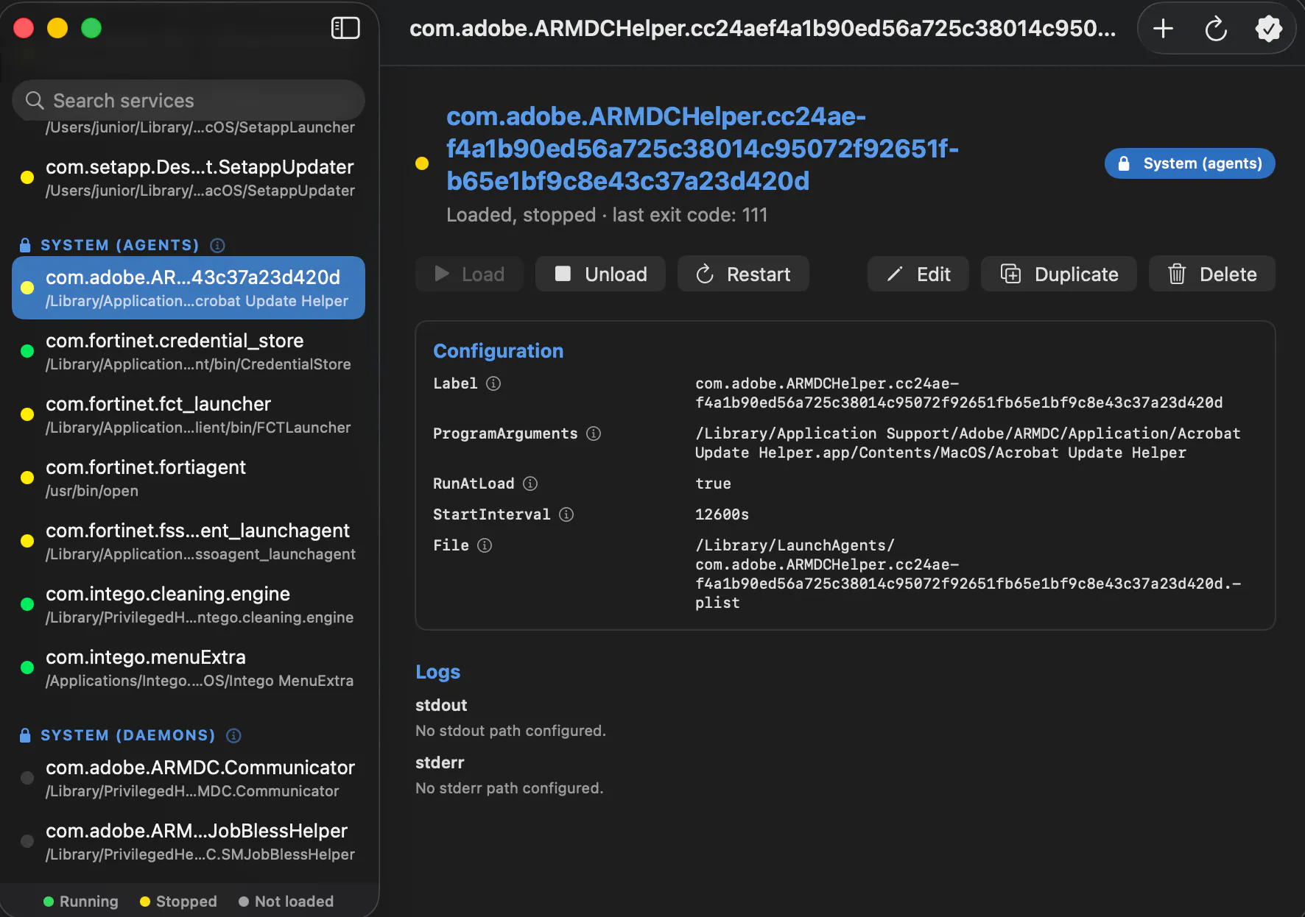Click the magnifying glass search icon
1305x917 pixels.
(35, 100)
